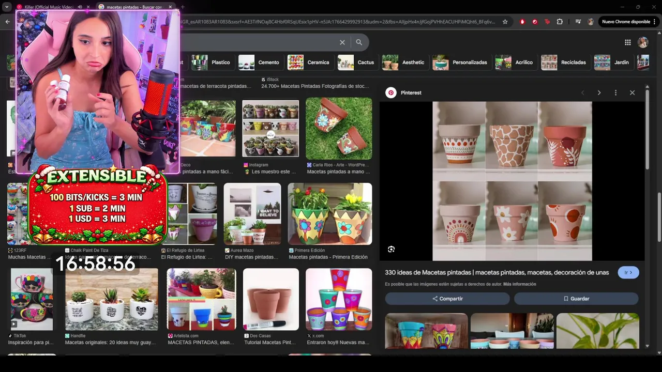Click Nuevo Chrome disponible update button
The image size is (662, 372).
coord(629,22)
